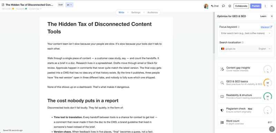The height and width of the screenshot is (133, 276).
Task: Click the GEO & SEO basics magnifier icon
Action: pyautogui.click(x=222, y=83)
